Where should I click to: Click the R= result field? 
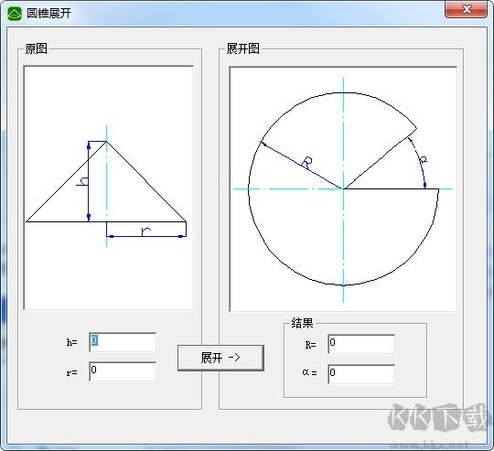pos(361,344)
